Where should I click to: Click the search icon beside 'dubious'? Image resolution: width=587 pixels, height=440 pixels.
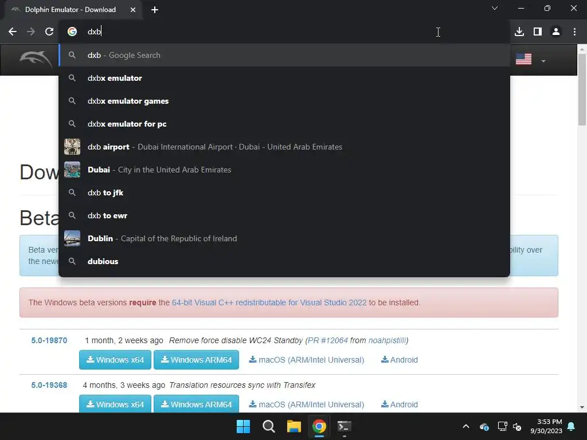[x=72, y=261]
